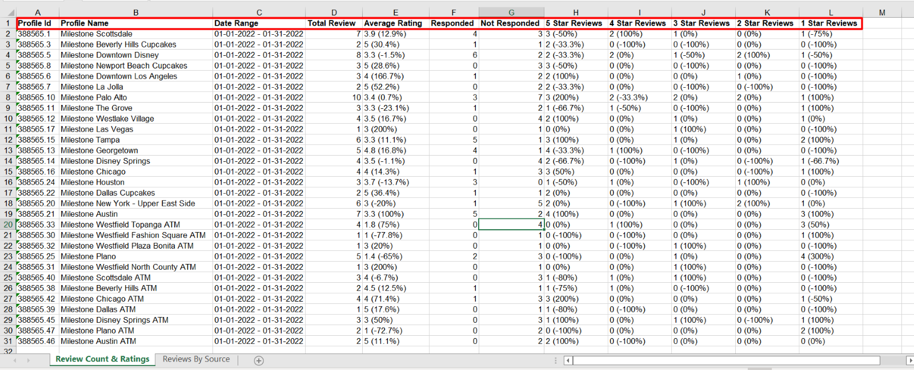Select row 31 header number
Image resolution: width=914 pixels, height=370 pixels.
[x=8, y=341]
